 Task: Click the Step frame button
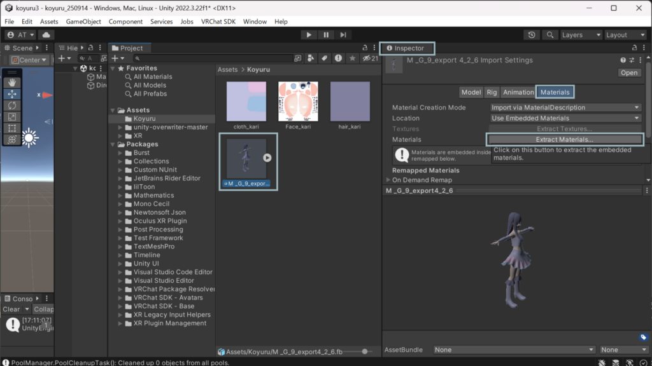pos(343,35)
